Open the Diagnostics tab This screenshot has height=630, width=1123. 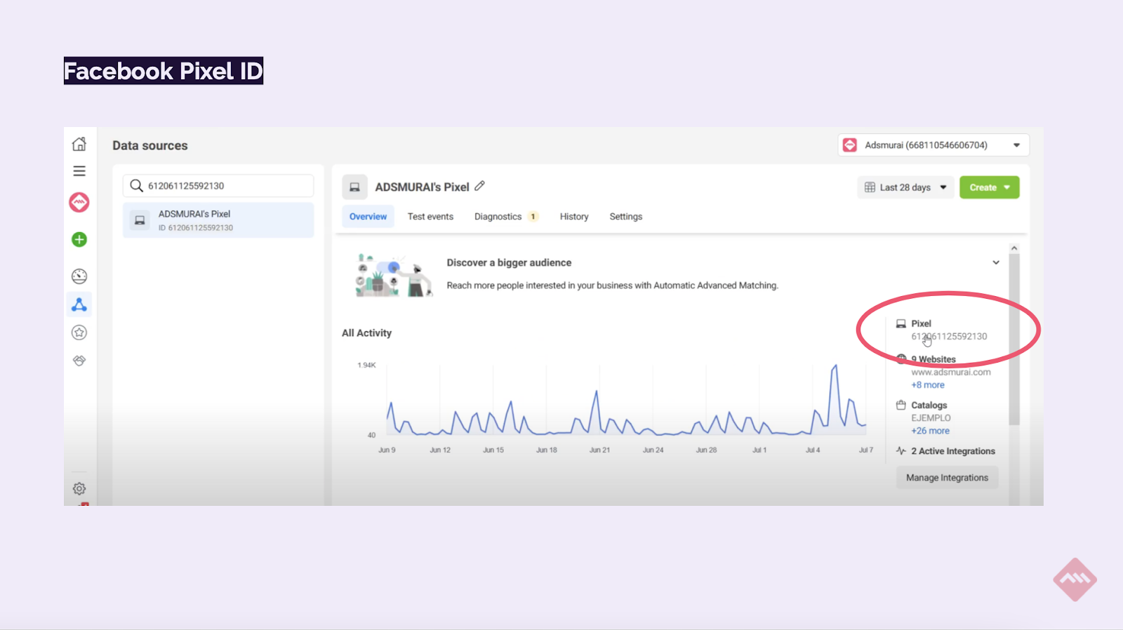click(x=498, y=217)
